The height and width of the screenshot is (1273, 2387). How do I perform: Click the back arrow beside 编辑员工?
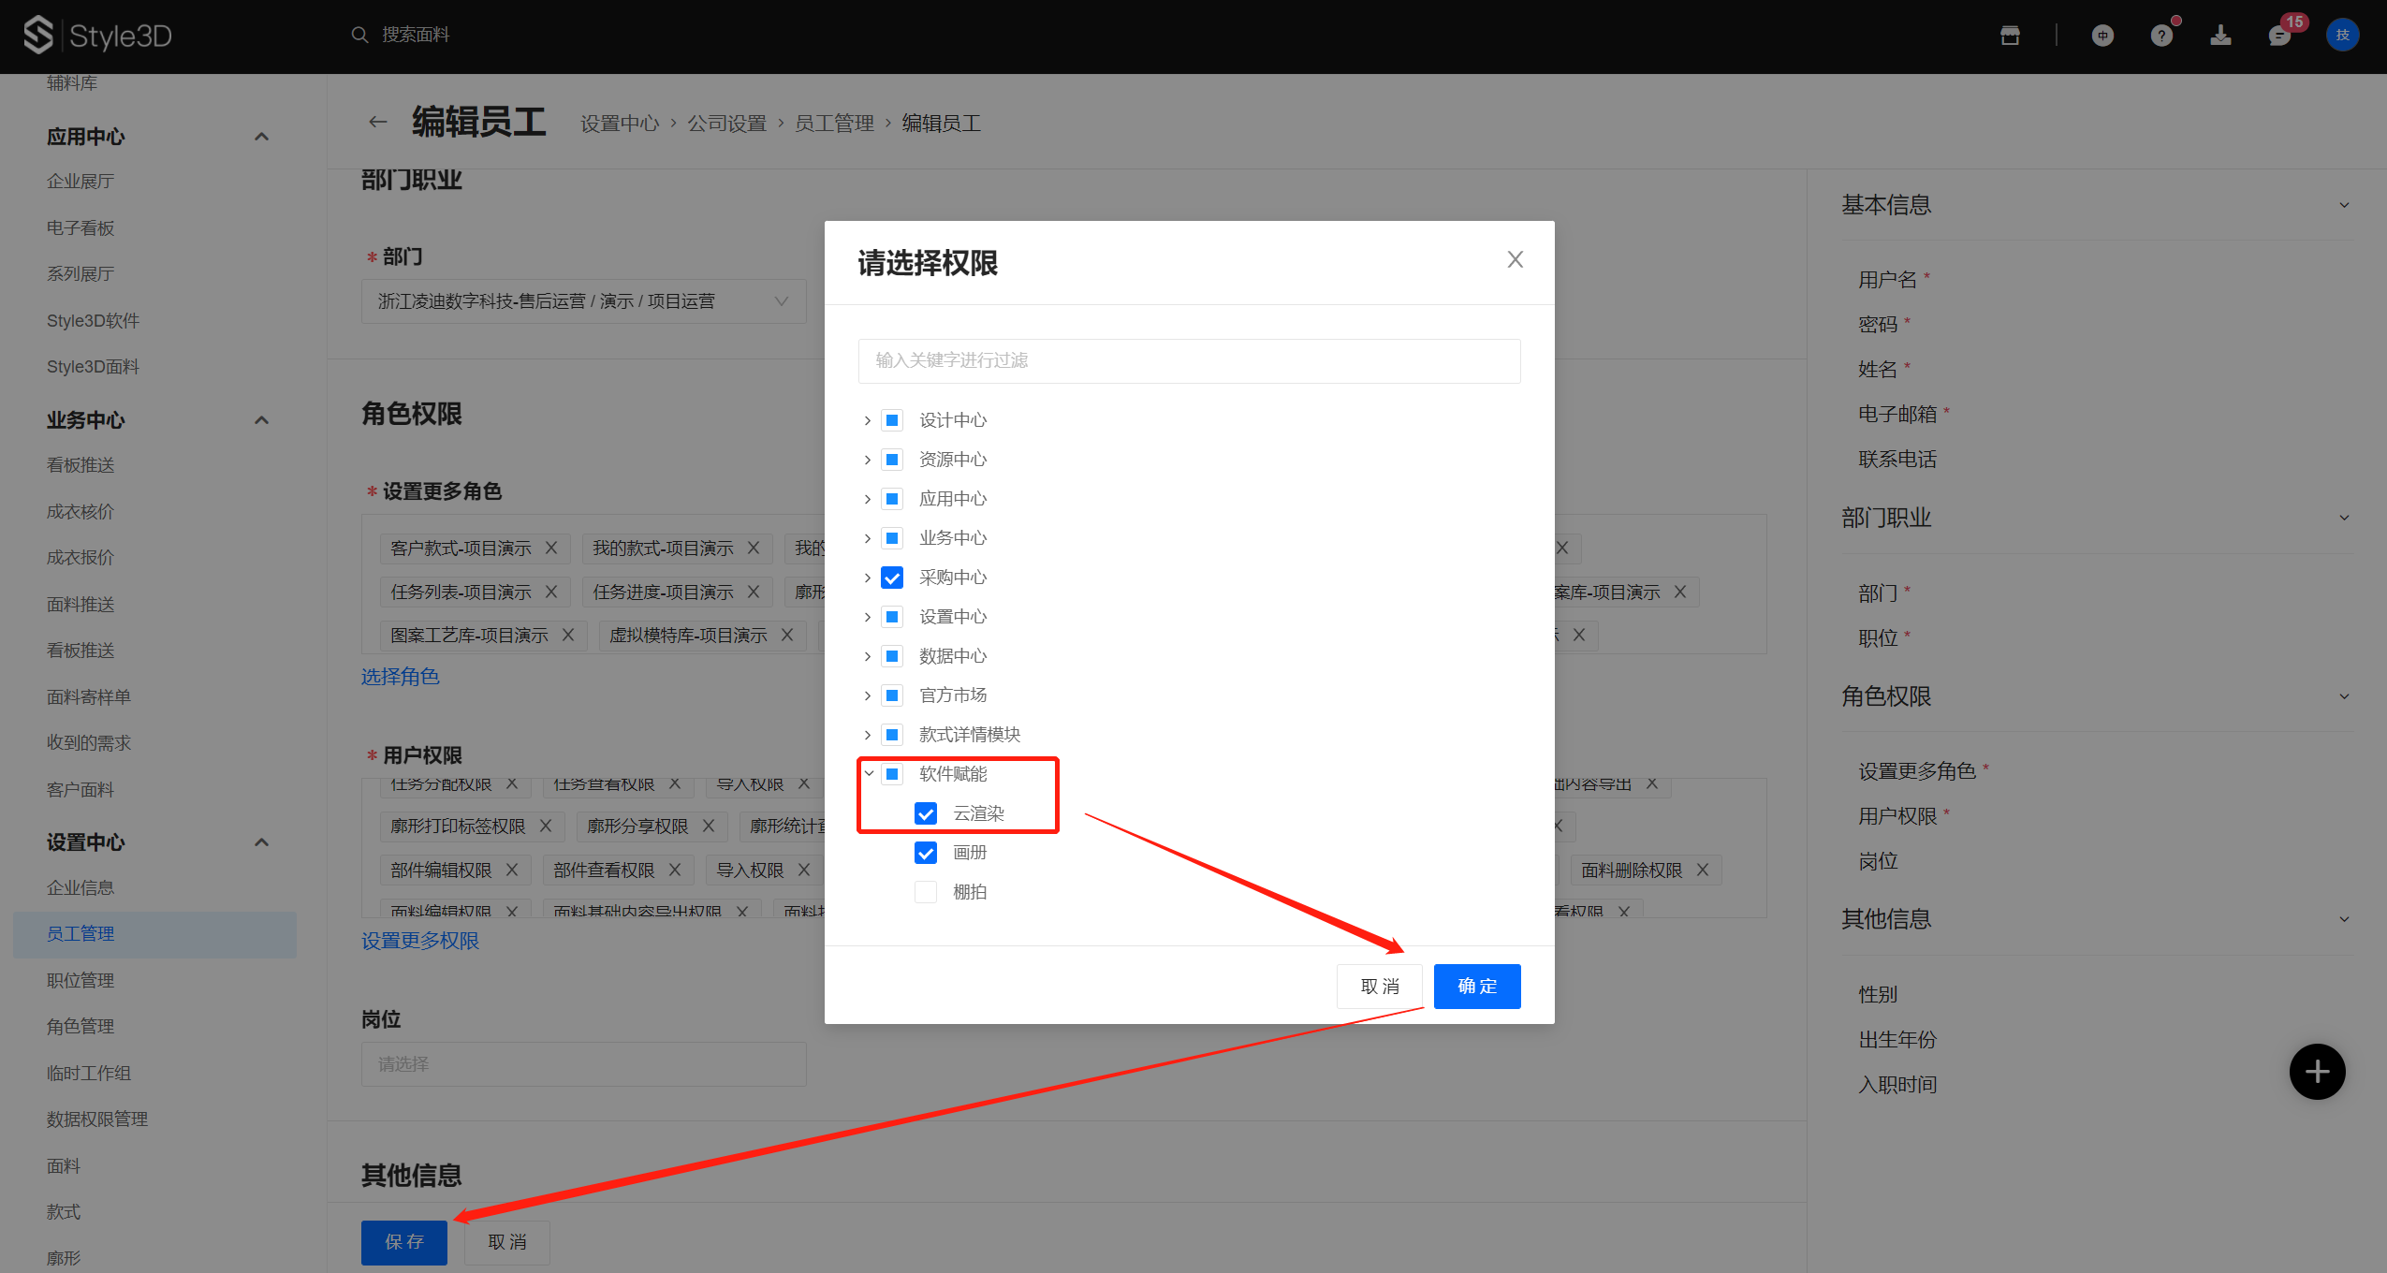pos(377,122)
